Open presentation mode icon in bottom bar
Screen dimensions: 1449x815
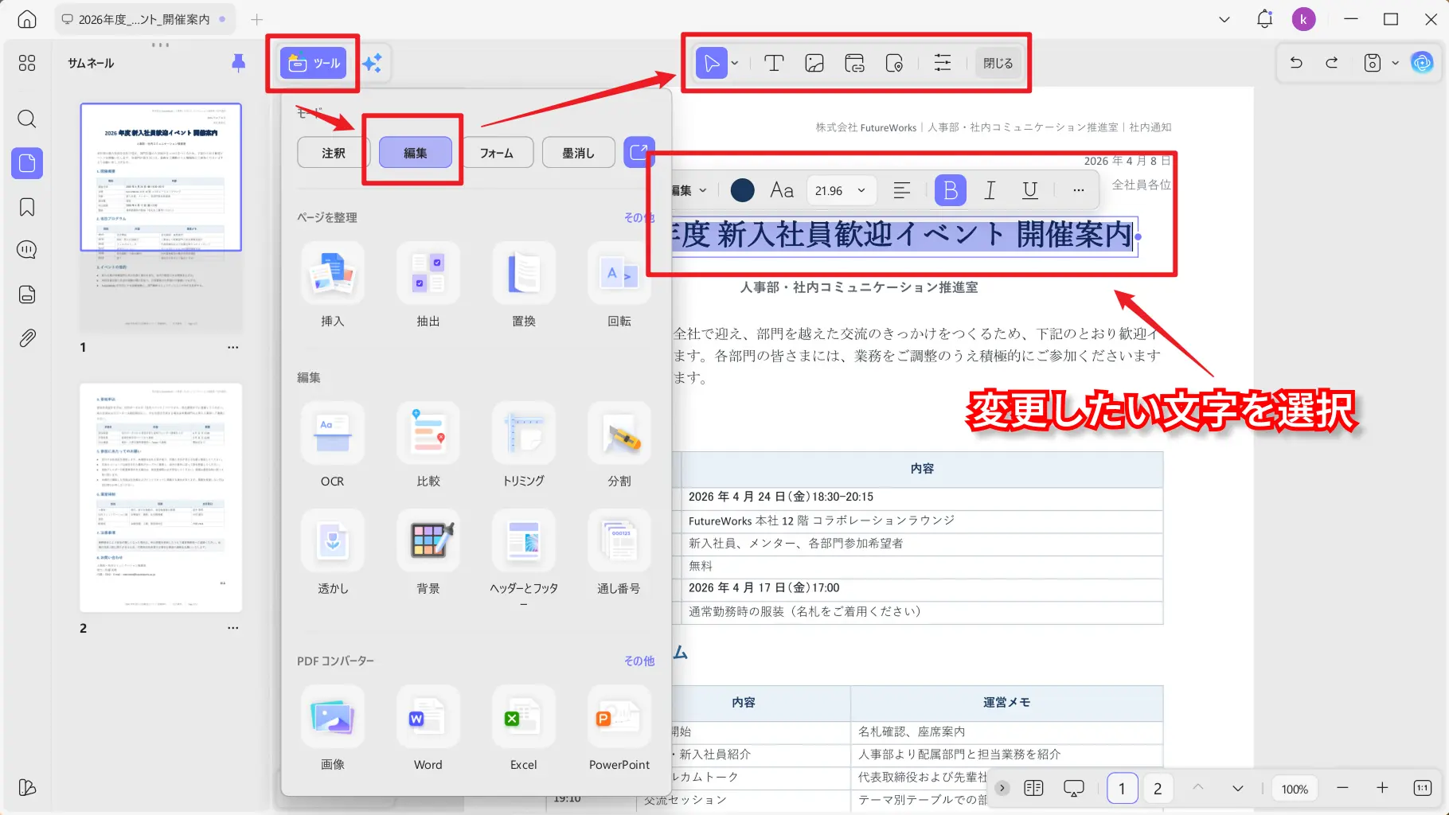[x=1074, y=788]
